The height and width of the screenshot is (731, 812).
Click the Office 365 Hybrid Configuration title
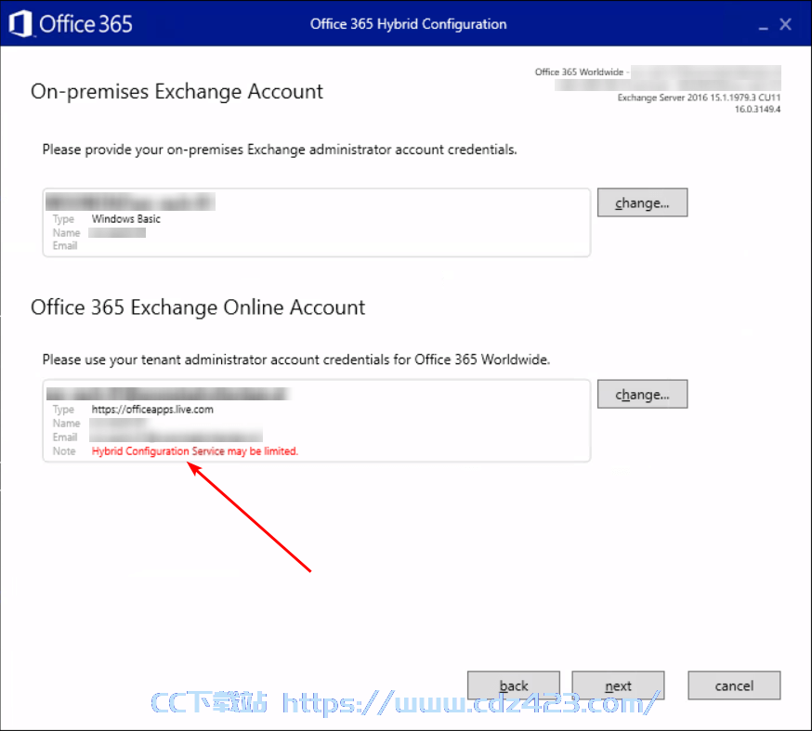click(x=408, y=24)
